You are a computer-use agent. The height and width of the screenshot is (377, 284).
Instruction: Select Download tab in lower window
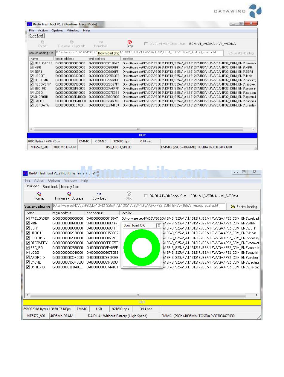click(32, 186)
